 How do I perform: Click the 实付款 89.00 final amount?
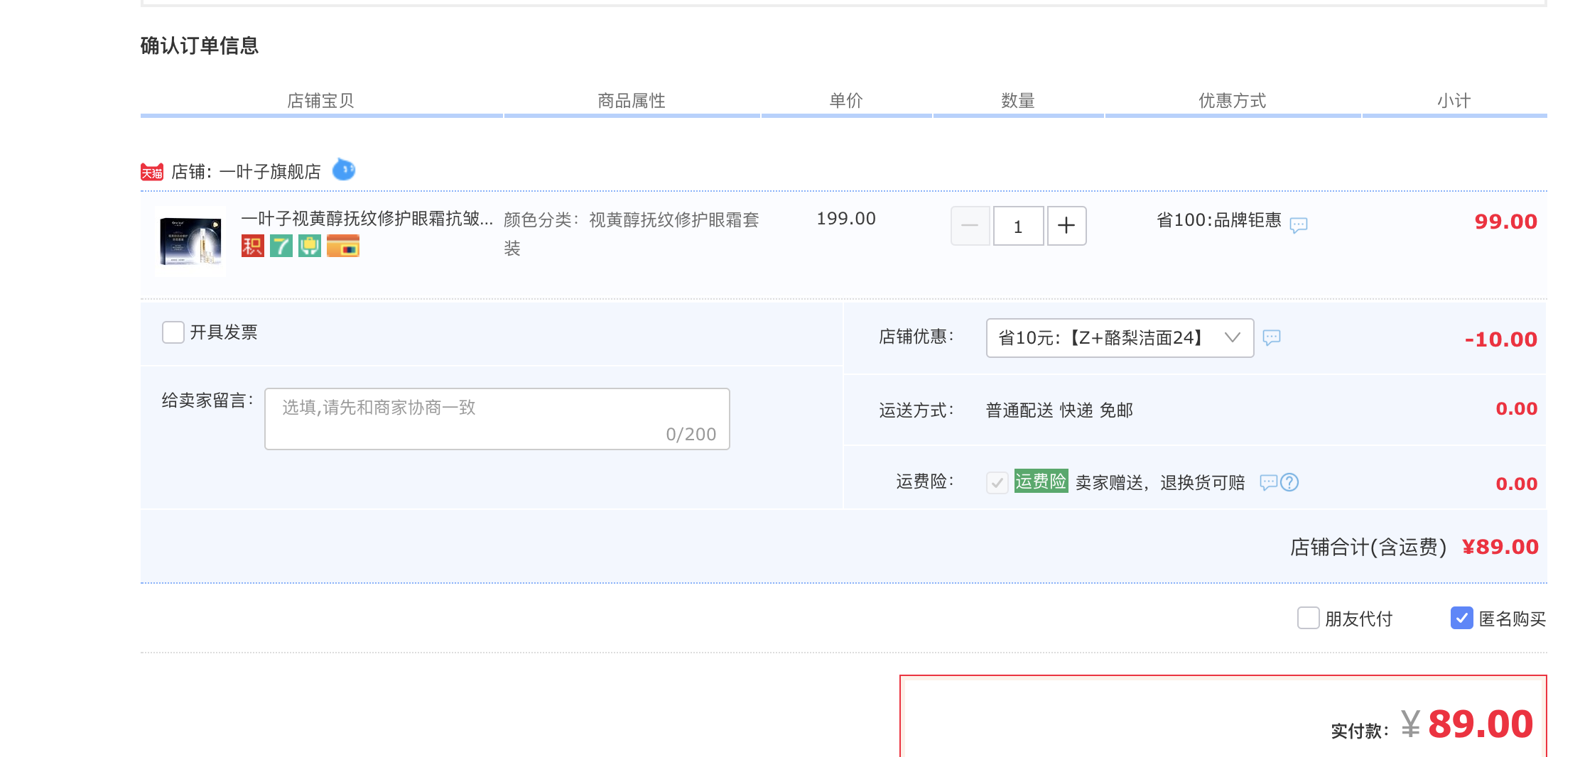(x=1481, y=724)
